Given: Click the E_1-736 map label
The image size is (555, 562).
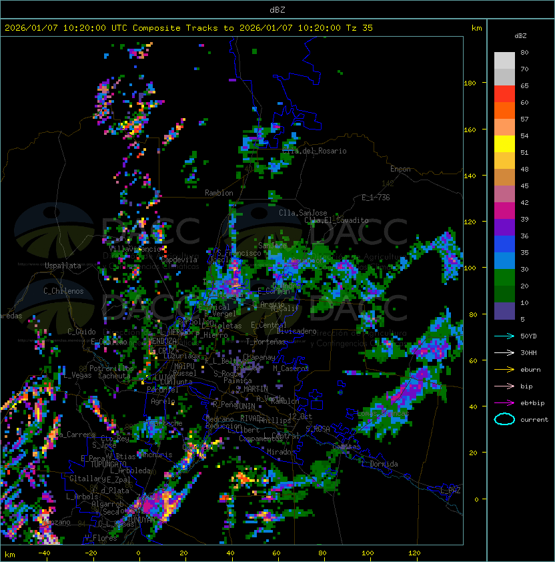Looking at the screenshot, I should 376,198.
